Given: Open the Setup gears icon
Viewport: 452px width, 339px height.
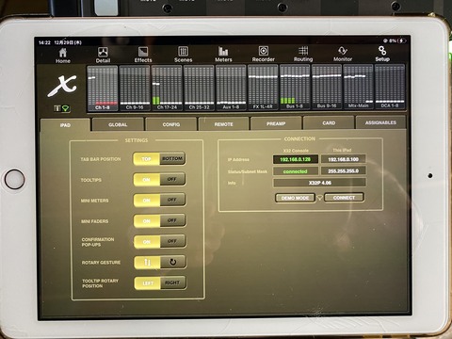Looking at the screenshot, I should (382, 54).
